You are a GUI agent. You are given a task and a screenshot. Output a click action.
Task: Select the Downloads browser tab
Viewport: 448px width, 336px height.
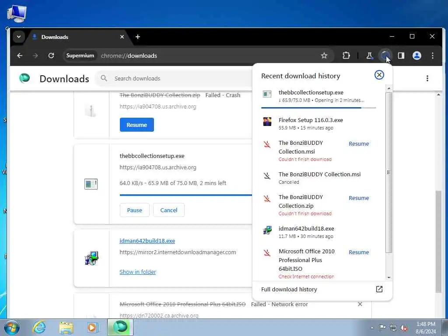point(77,37)
